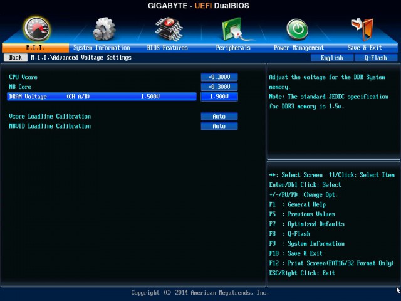The image size is (401, 301).
Task: Select the Power Management tab
Action: [299, 48]
